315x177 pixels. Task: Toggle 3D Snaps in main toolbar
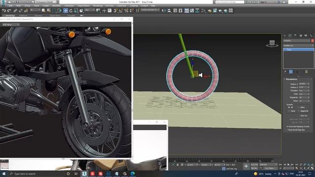click(x=116, y=10)
